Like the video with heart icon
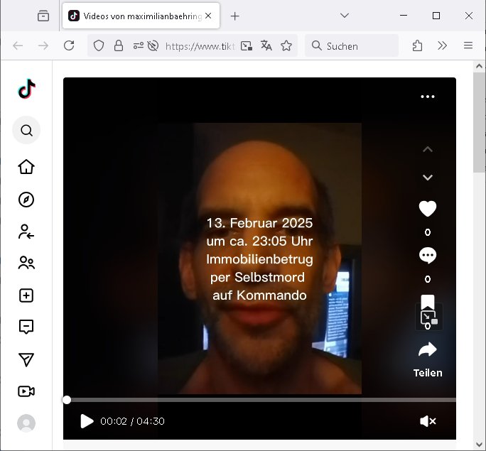 [x=427, y=209]
